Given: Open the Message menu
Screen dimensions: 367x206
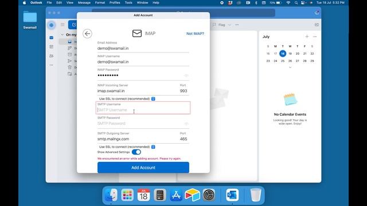Looking at the screenshot, I should coord(84,2).
